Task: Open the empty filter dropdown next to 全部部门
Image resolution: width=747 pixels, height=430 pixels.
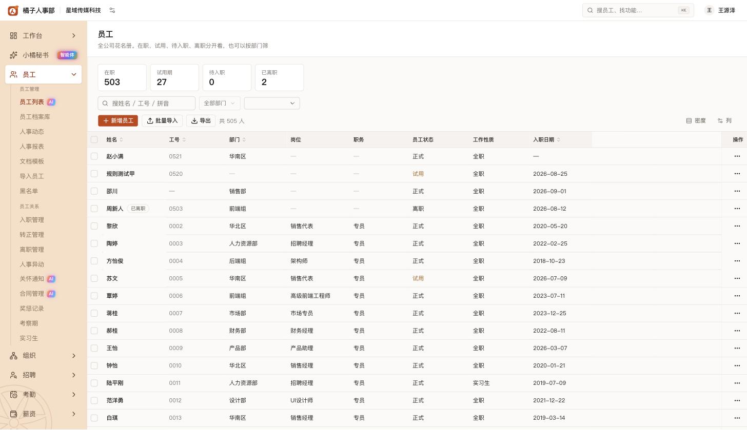Action: (x=272, y=103)
